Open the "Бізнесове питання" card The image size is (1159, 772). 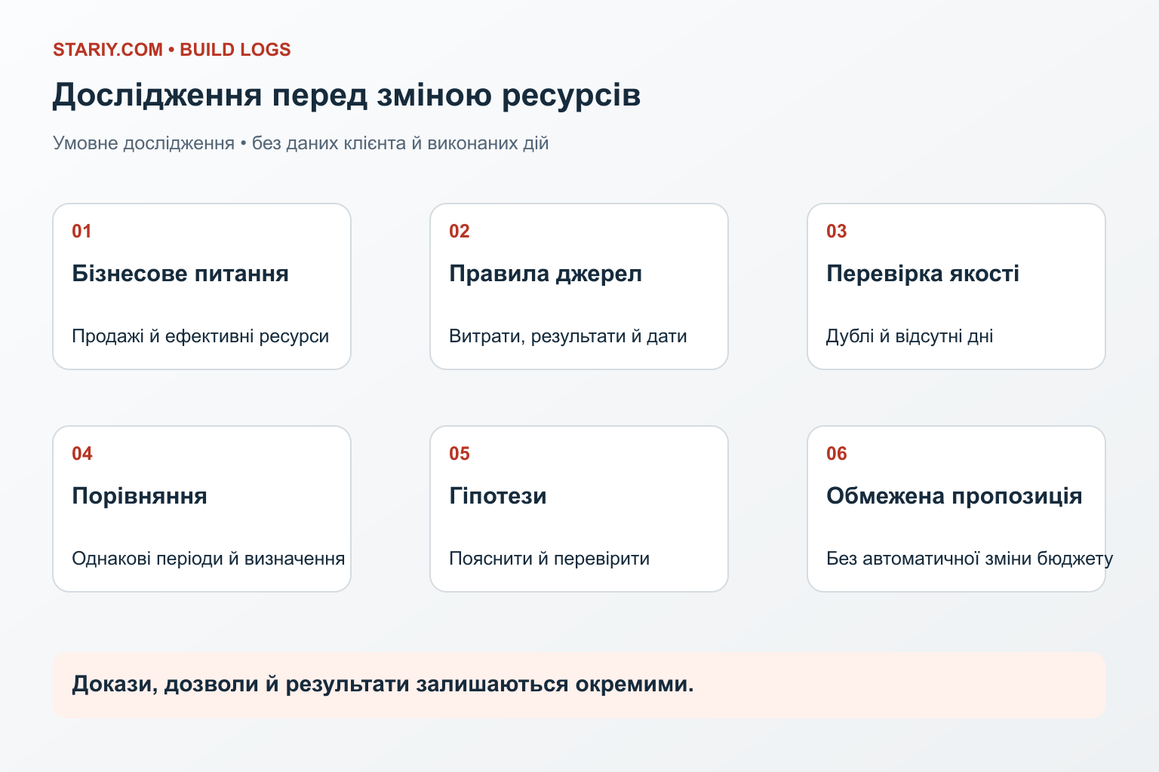(x=201, y=286)
